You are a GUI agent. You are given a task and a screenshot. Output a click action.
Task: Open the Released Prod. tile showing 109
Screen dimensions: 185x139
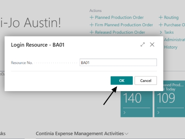point(170,99)
